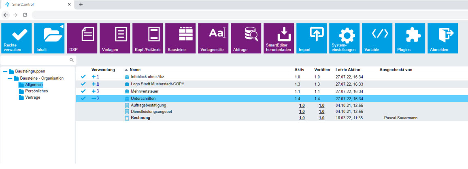
Task: Sort the list by Name column header
Action: coord(135,70)
